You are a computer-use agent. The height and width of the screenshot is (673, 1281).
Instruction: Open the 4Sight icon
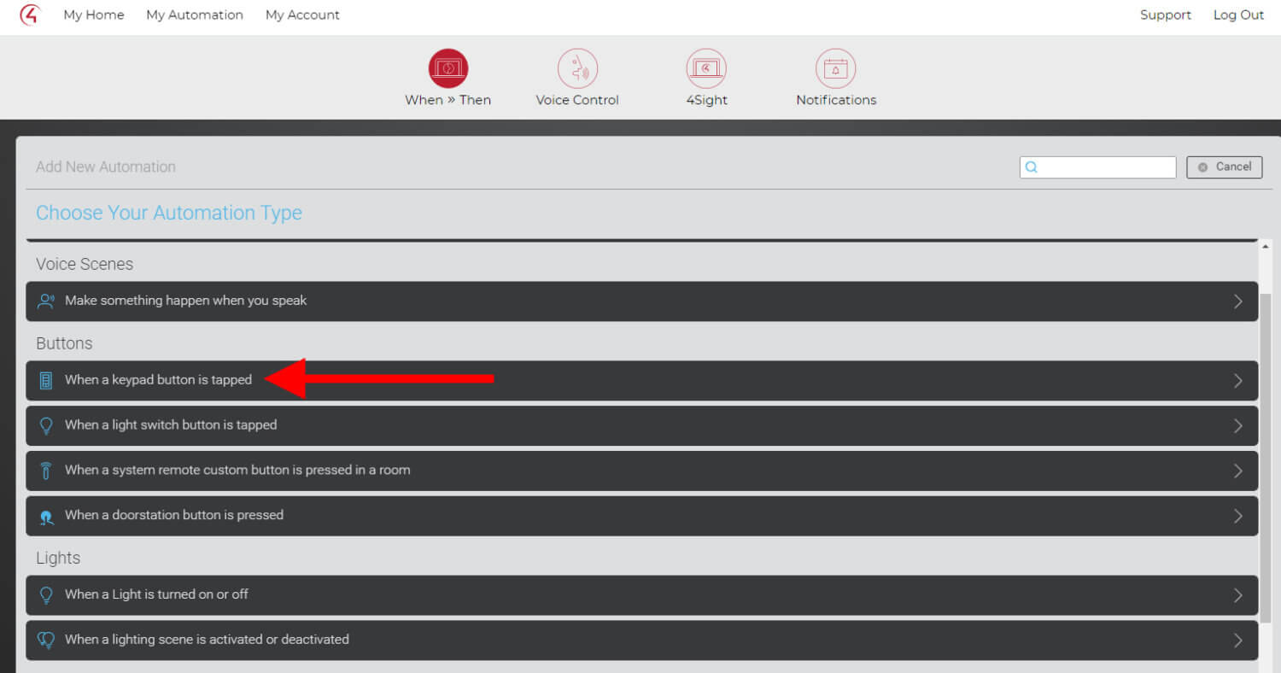tap(706, 68)
